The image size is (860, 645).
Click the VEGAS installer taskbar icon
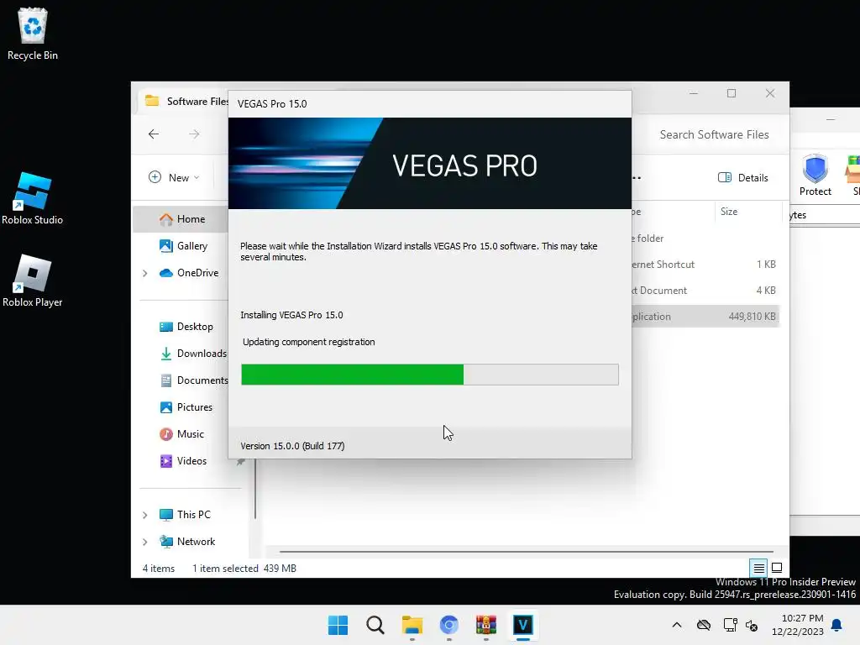(522, 625)
